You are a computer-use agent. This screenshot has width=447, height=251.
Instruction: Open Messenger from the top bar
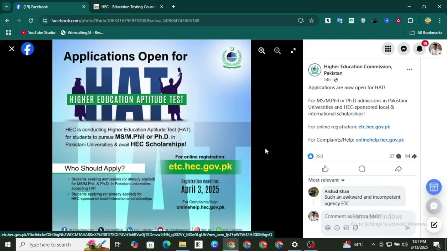tap(404, 49)
